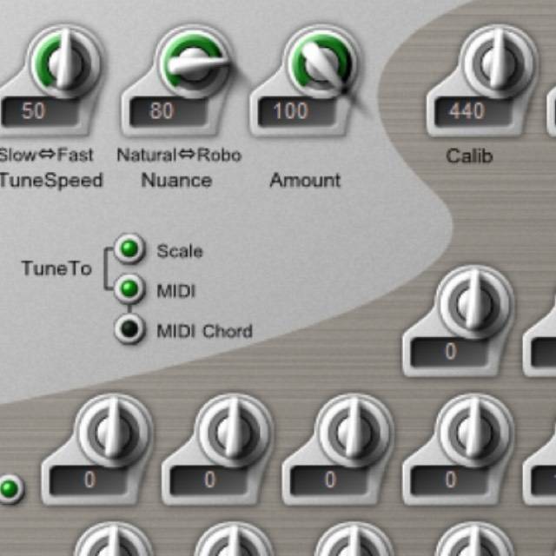Select the Amount value field showing 100
This screenshot has width=556, height=556.
pyautogui.click(x=293, y=111)
